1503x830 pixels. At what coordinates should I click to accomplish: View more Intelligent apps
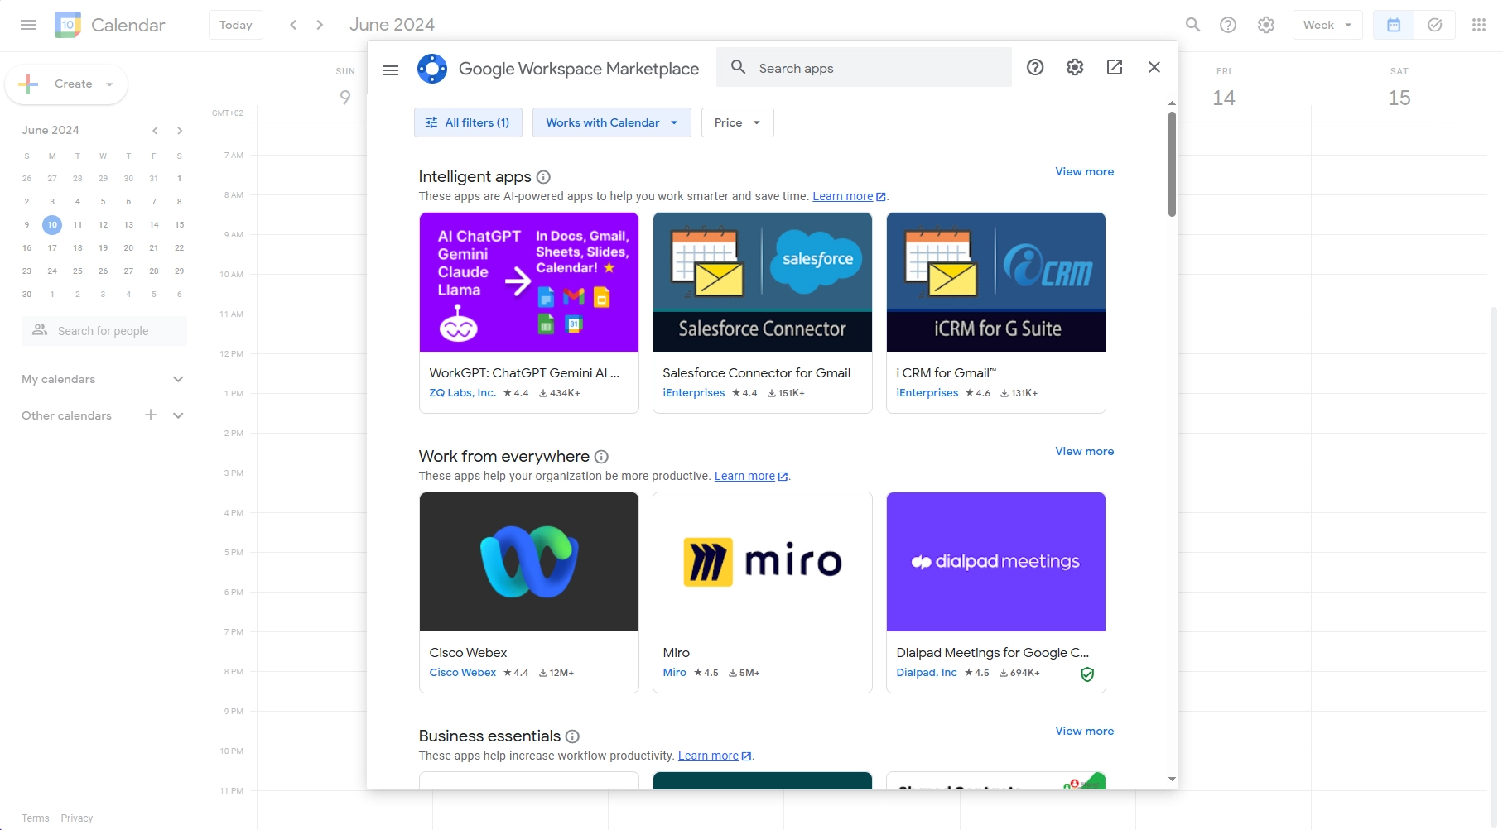pos(1084,171)
